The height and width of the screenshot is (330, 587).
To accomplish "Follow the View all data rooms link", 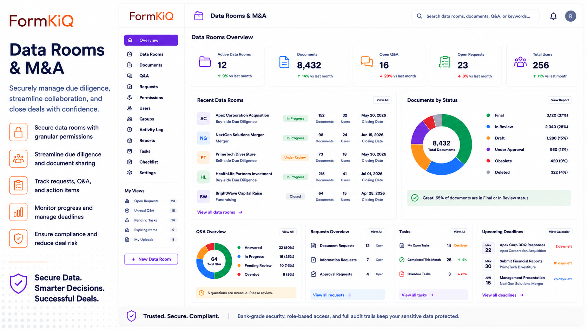I will 220,212.
